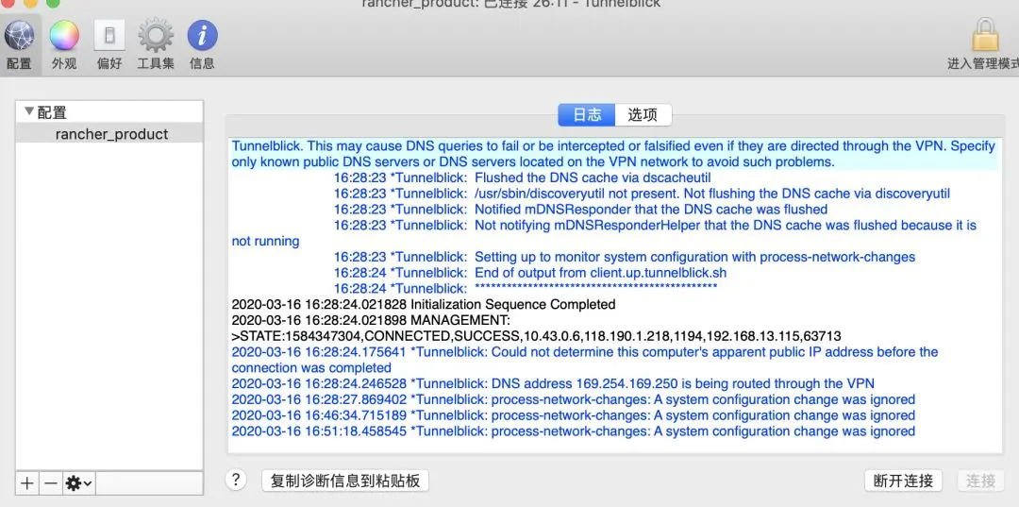Image resolution: width=1019 pixels, height=507 pixels.
Task: Click log line '/usr/sbin/discoveryutil not present'
Action: click(x=643, y=194)
